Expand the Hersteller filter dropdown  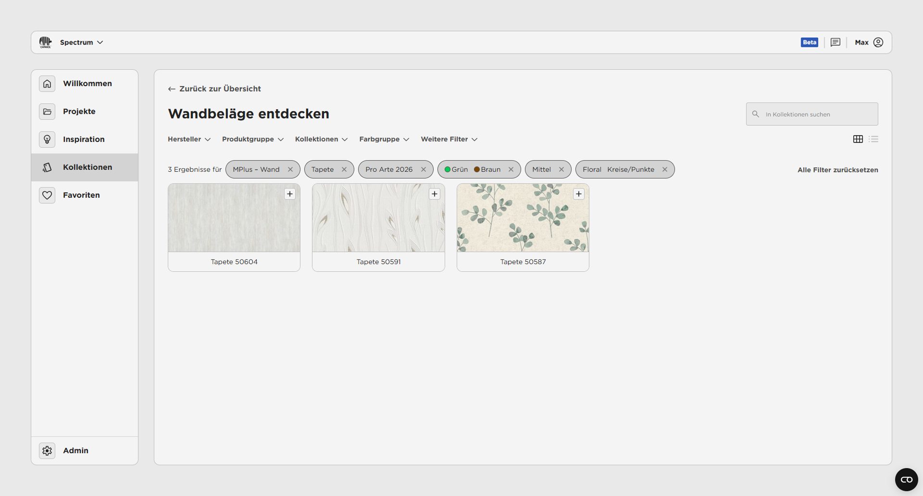pos(189,139)
